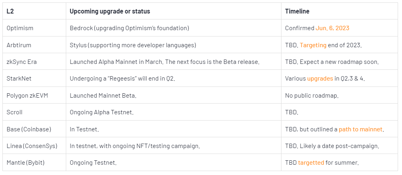Click the Polygon zkEVM cell
The image size is (402, 175).
point(34,96)
